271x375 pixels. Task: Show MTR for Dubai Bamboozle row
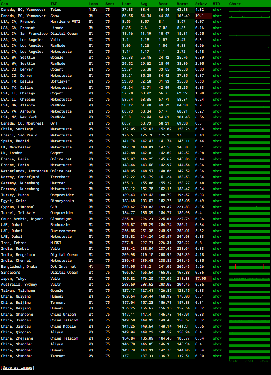click(x=217, y=225)
